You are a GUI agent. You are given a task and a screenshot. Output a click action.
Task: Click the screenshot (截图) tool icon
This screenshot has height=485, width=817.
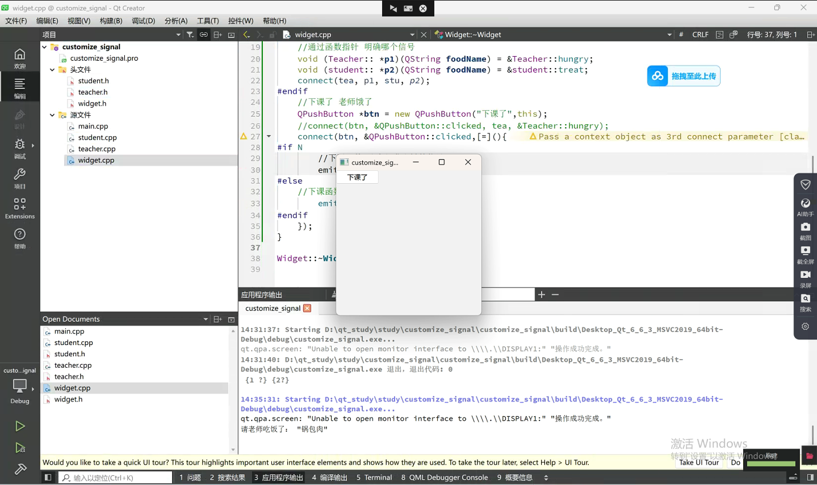[805, 230]
